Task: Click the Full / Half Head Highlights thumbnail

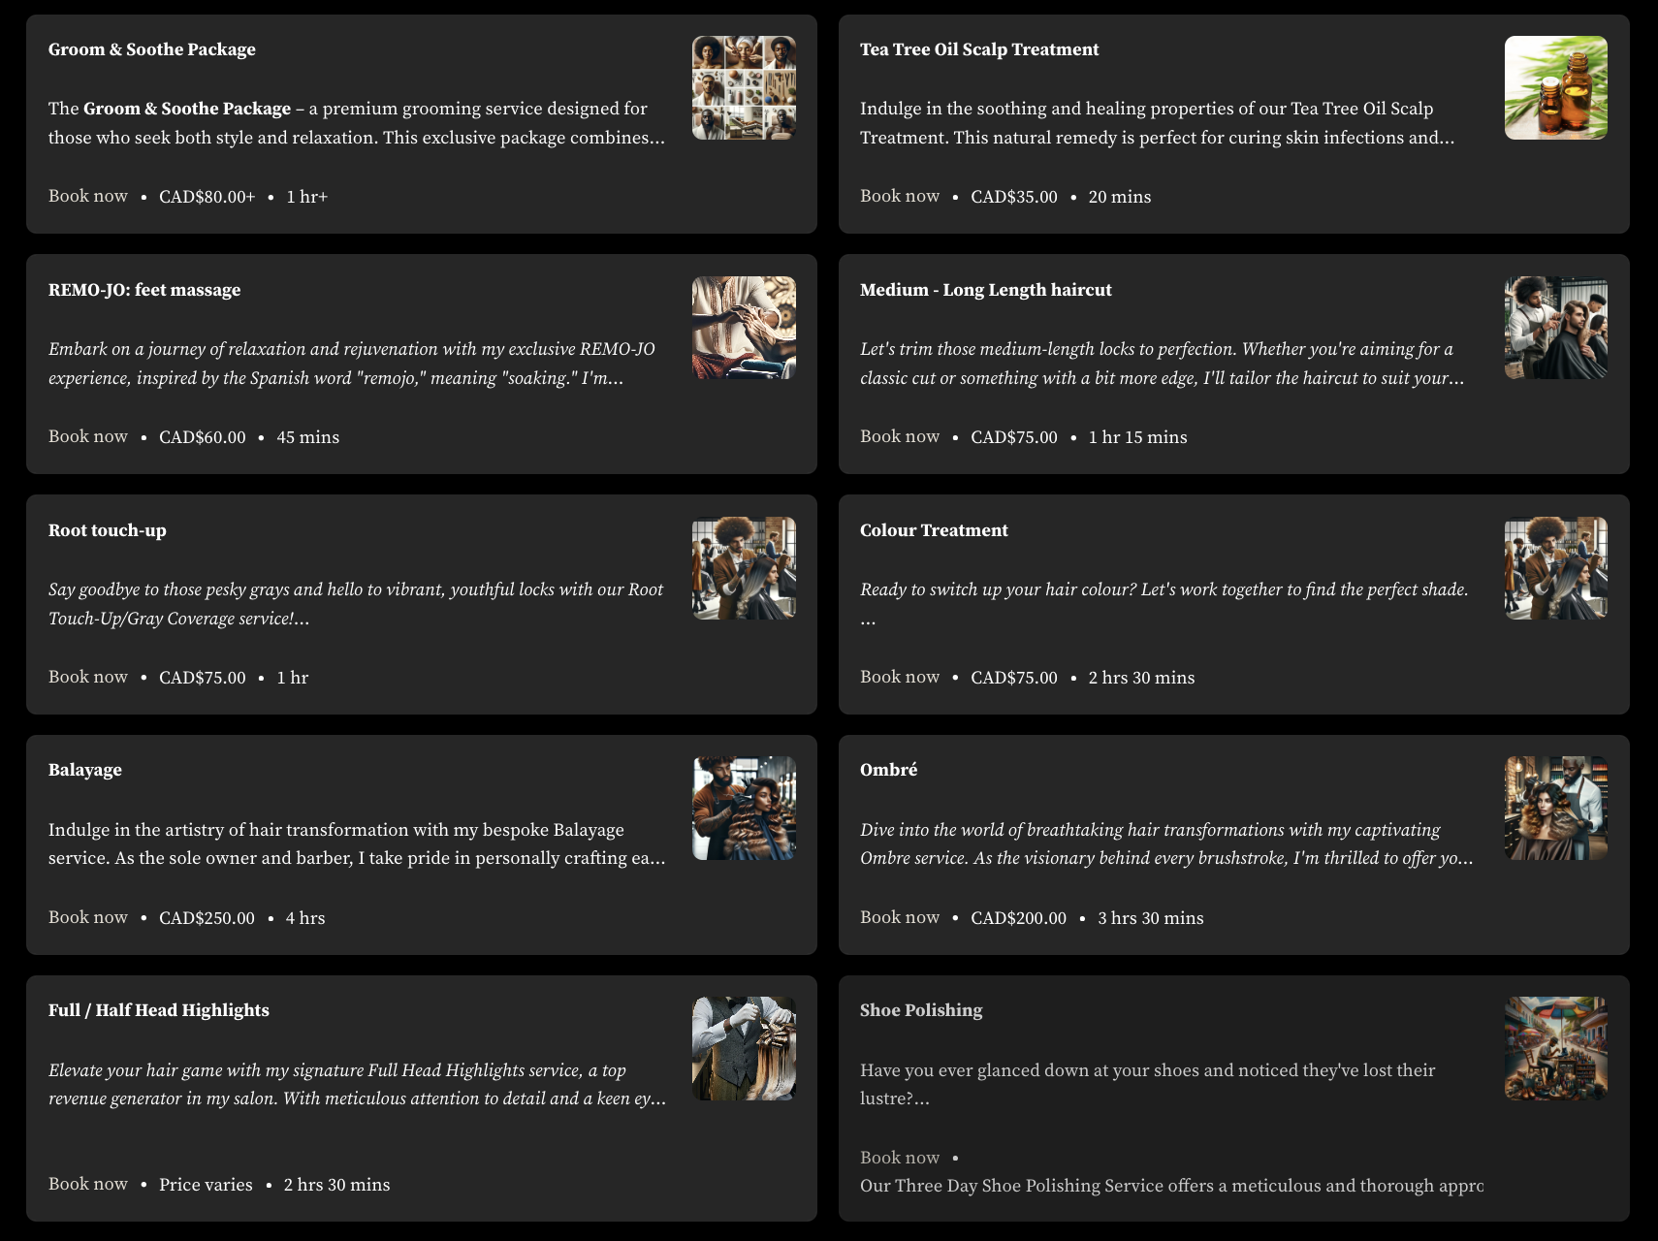Action: click(744, 1048)
